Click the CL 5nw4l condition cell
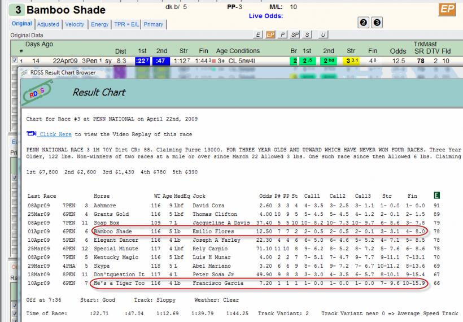 click(241, 61)
